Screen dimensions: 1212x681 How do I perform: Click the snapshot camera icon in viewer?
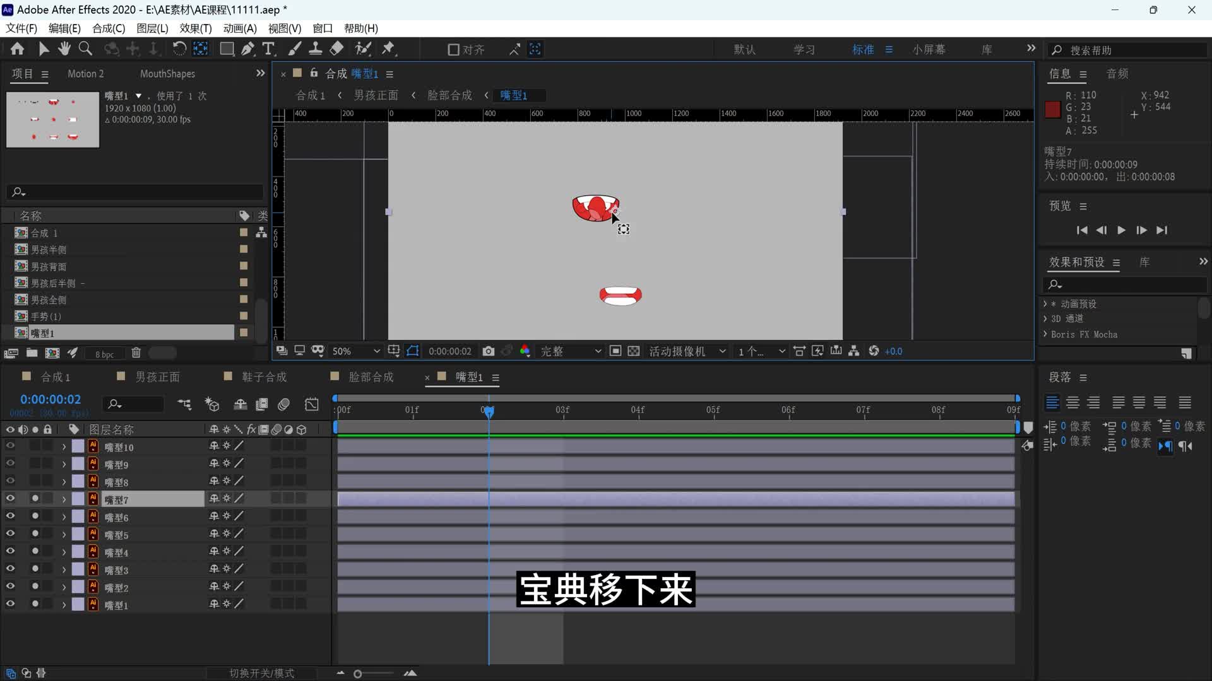[489, 351]
